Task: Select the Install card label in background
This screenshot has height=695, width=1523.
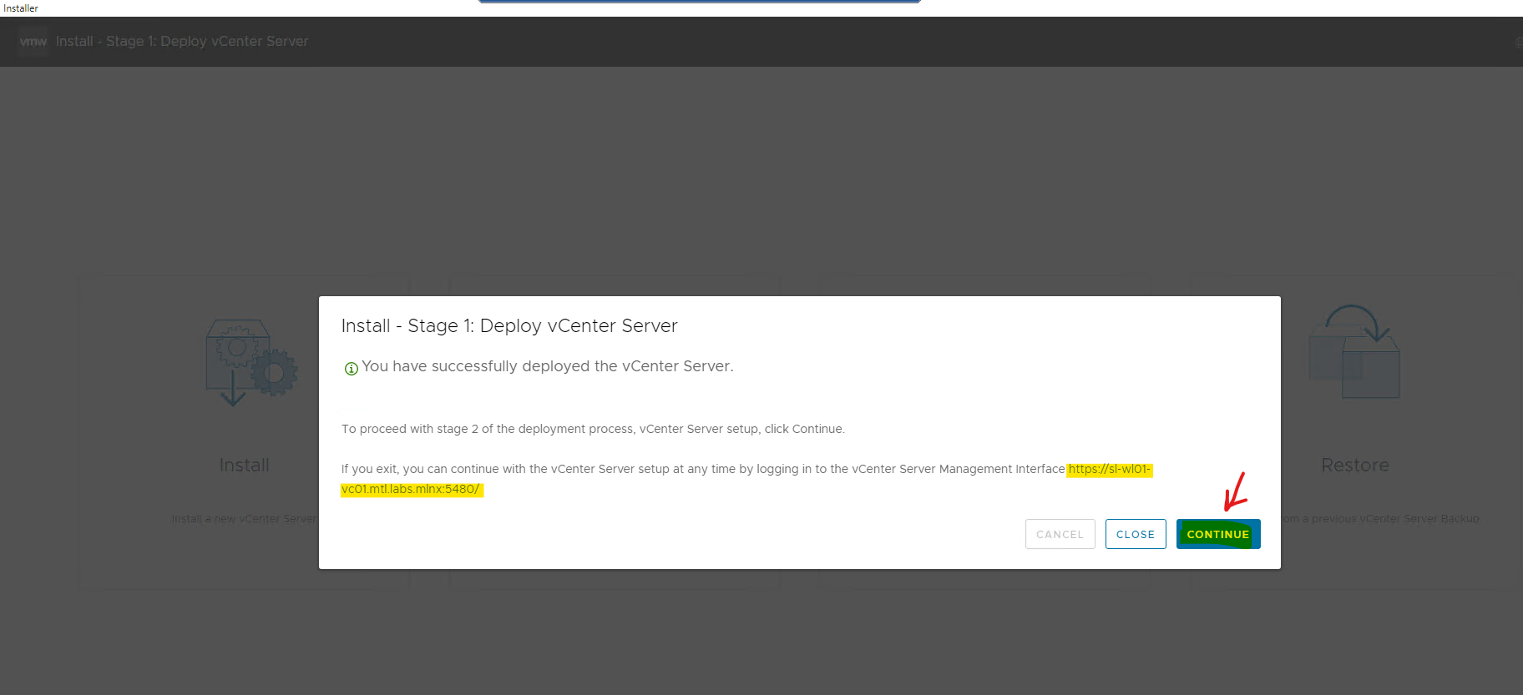Action: click(x=245, y=465)
